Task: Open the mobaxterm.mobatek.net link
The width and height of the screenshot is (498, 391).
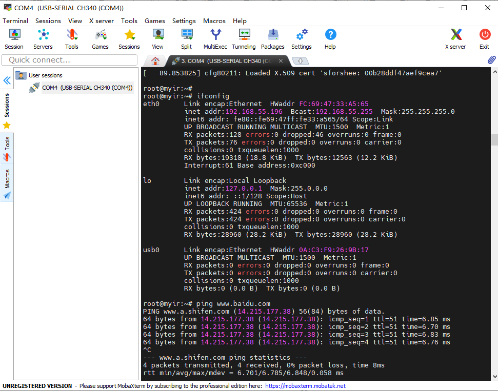Action: coord(305,386)
